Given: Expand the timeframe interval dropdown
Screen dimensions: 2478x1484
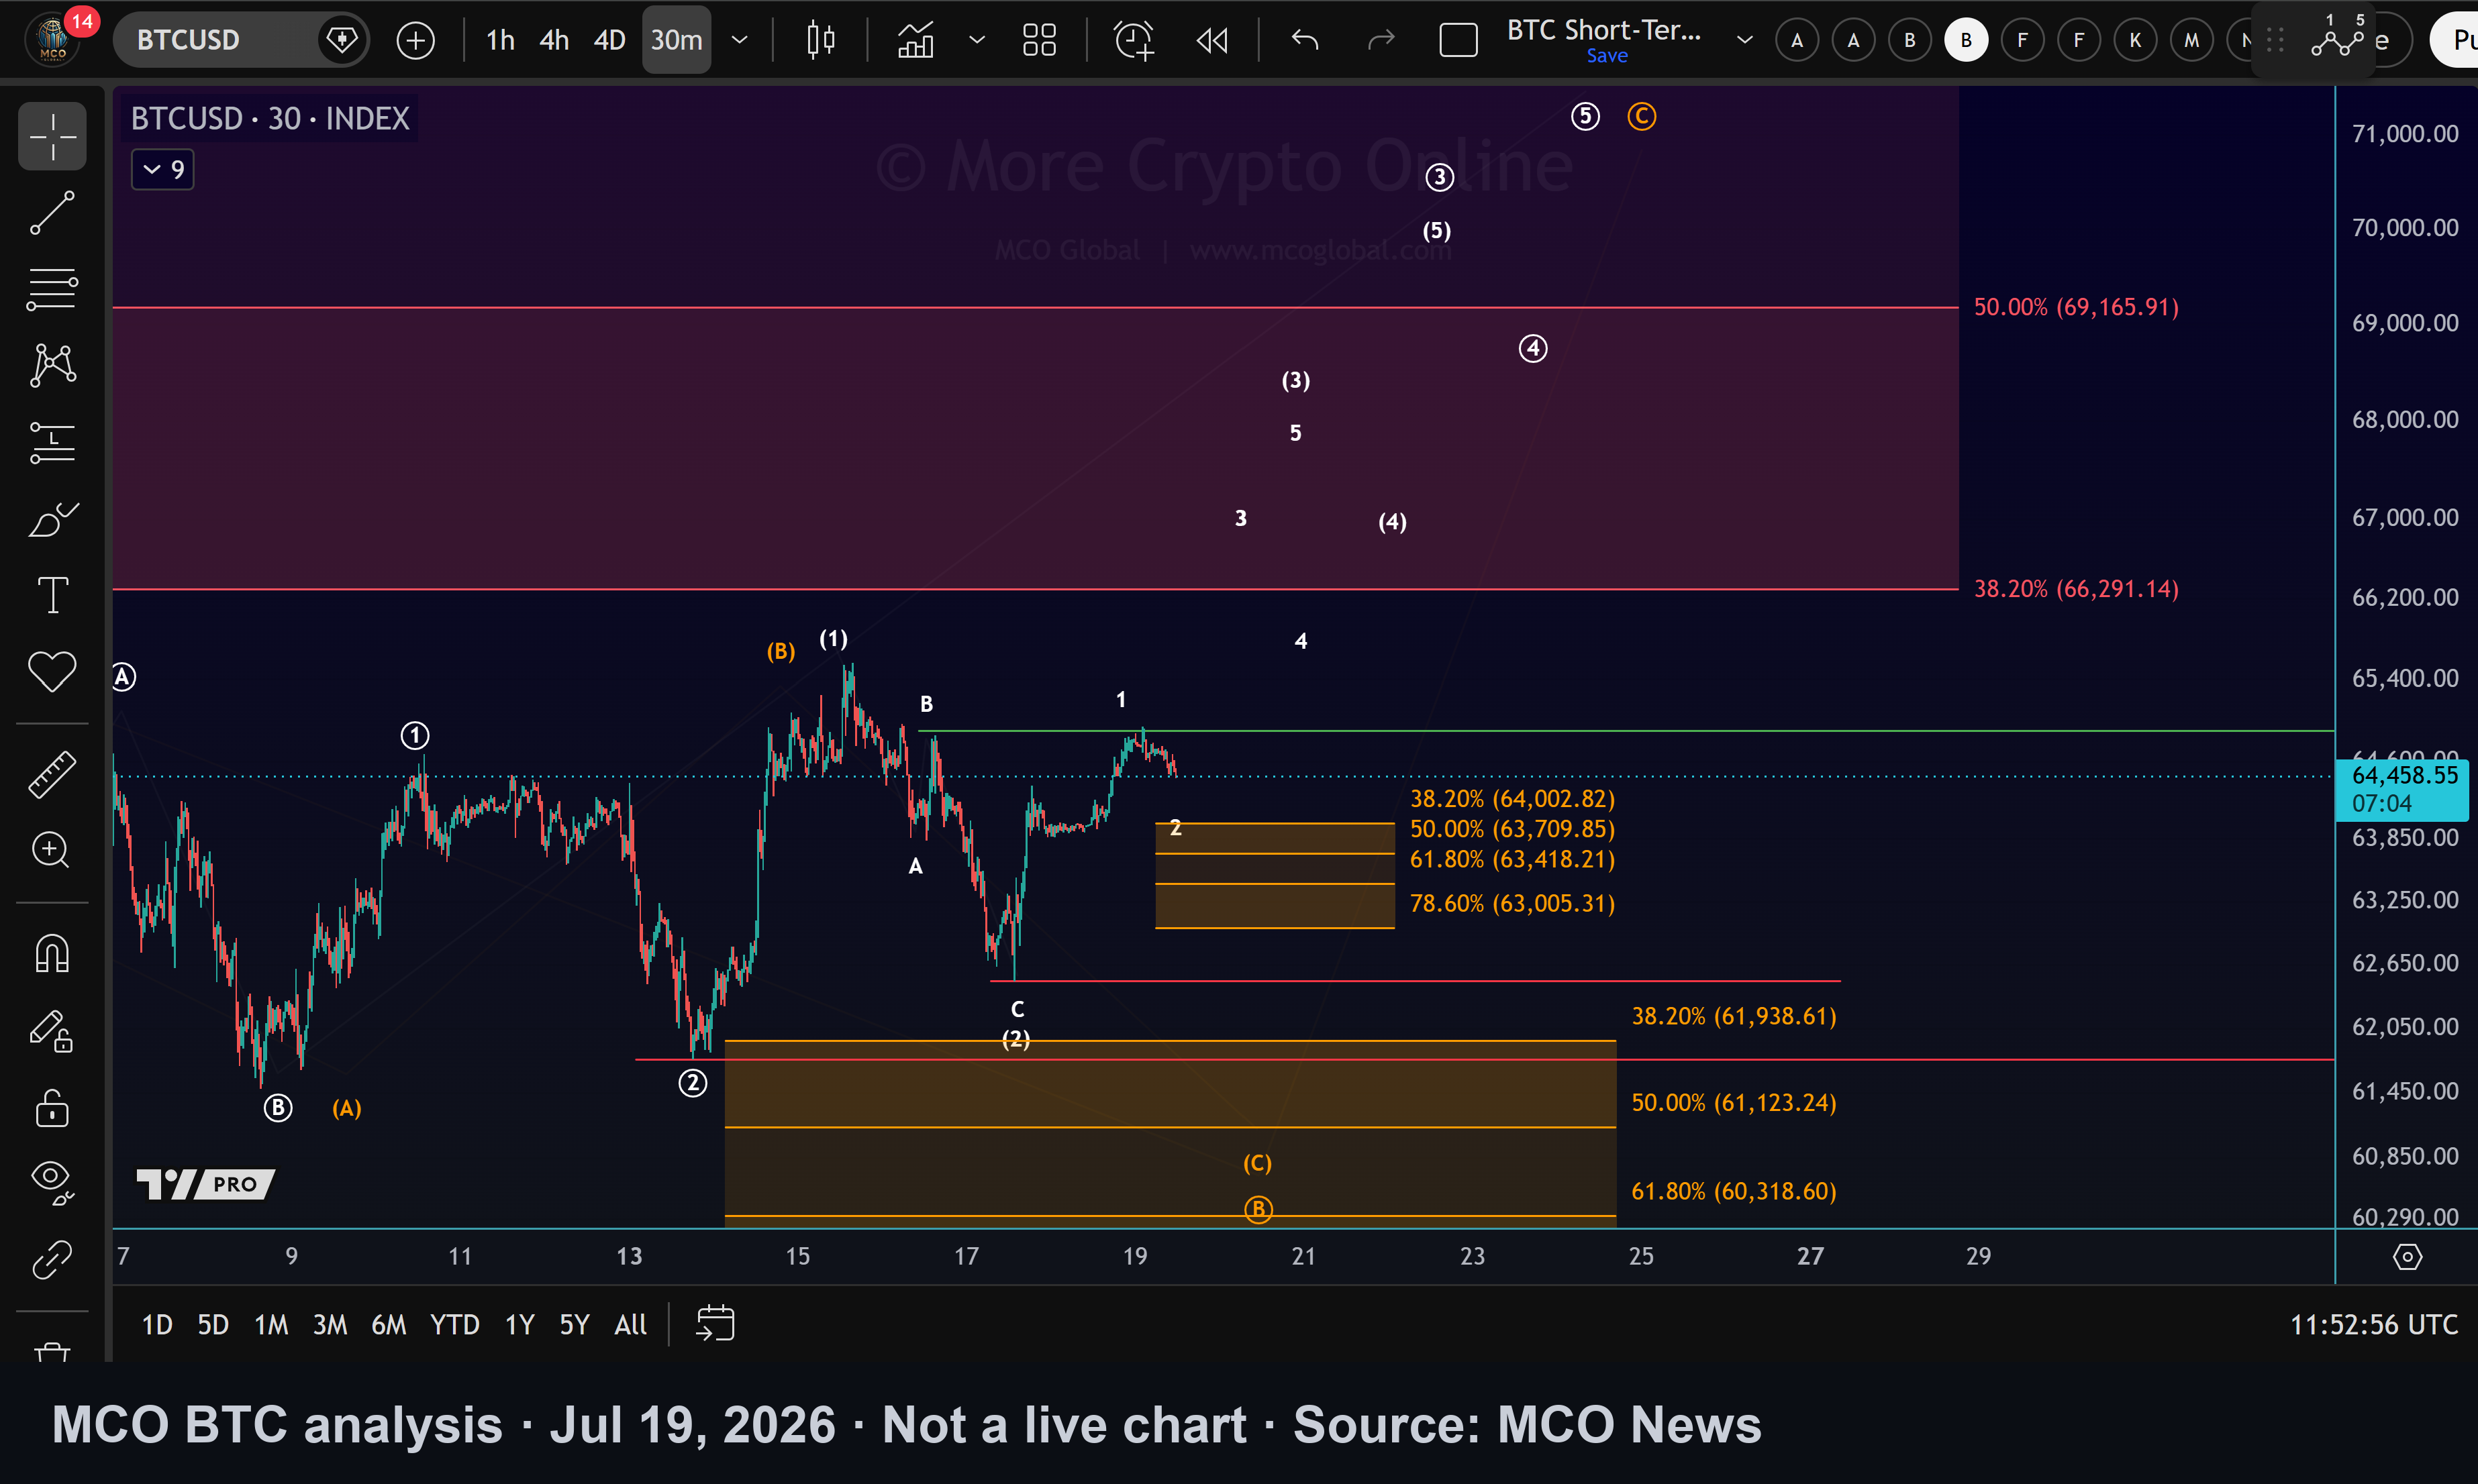Looking at the screenshot, I should tap(739, 40).
